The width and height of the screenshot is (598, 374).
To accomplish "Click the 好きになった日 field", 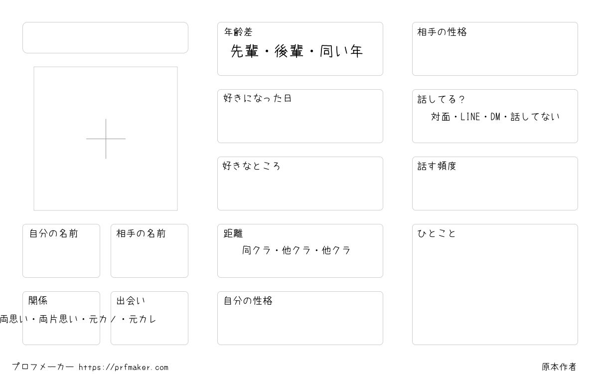I will [x=300, y=116].
